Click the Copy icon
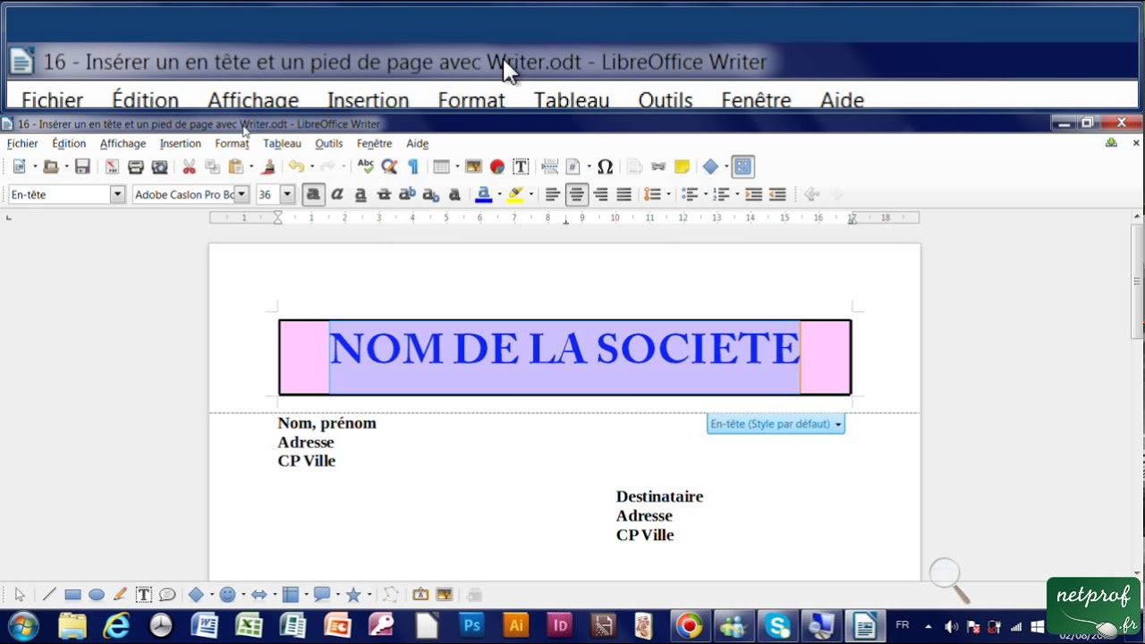Screen dimensions: 1145x644 point(213,166)
